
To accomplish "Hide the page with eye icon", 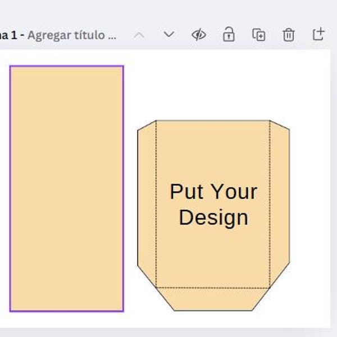I will [199, 35].
